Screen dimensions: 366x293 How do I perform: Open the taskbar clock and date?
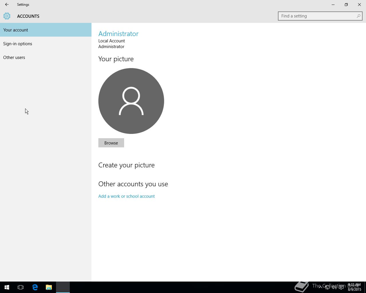(354, 287)
